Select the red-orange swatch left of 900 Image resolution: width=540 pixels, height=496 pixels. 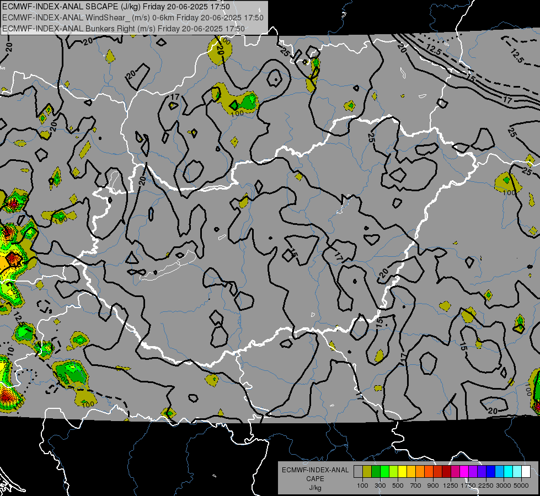tap(429, 472)
